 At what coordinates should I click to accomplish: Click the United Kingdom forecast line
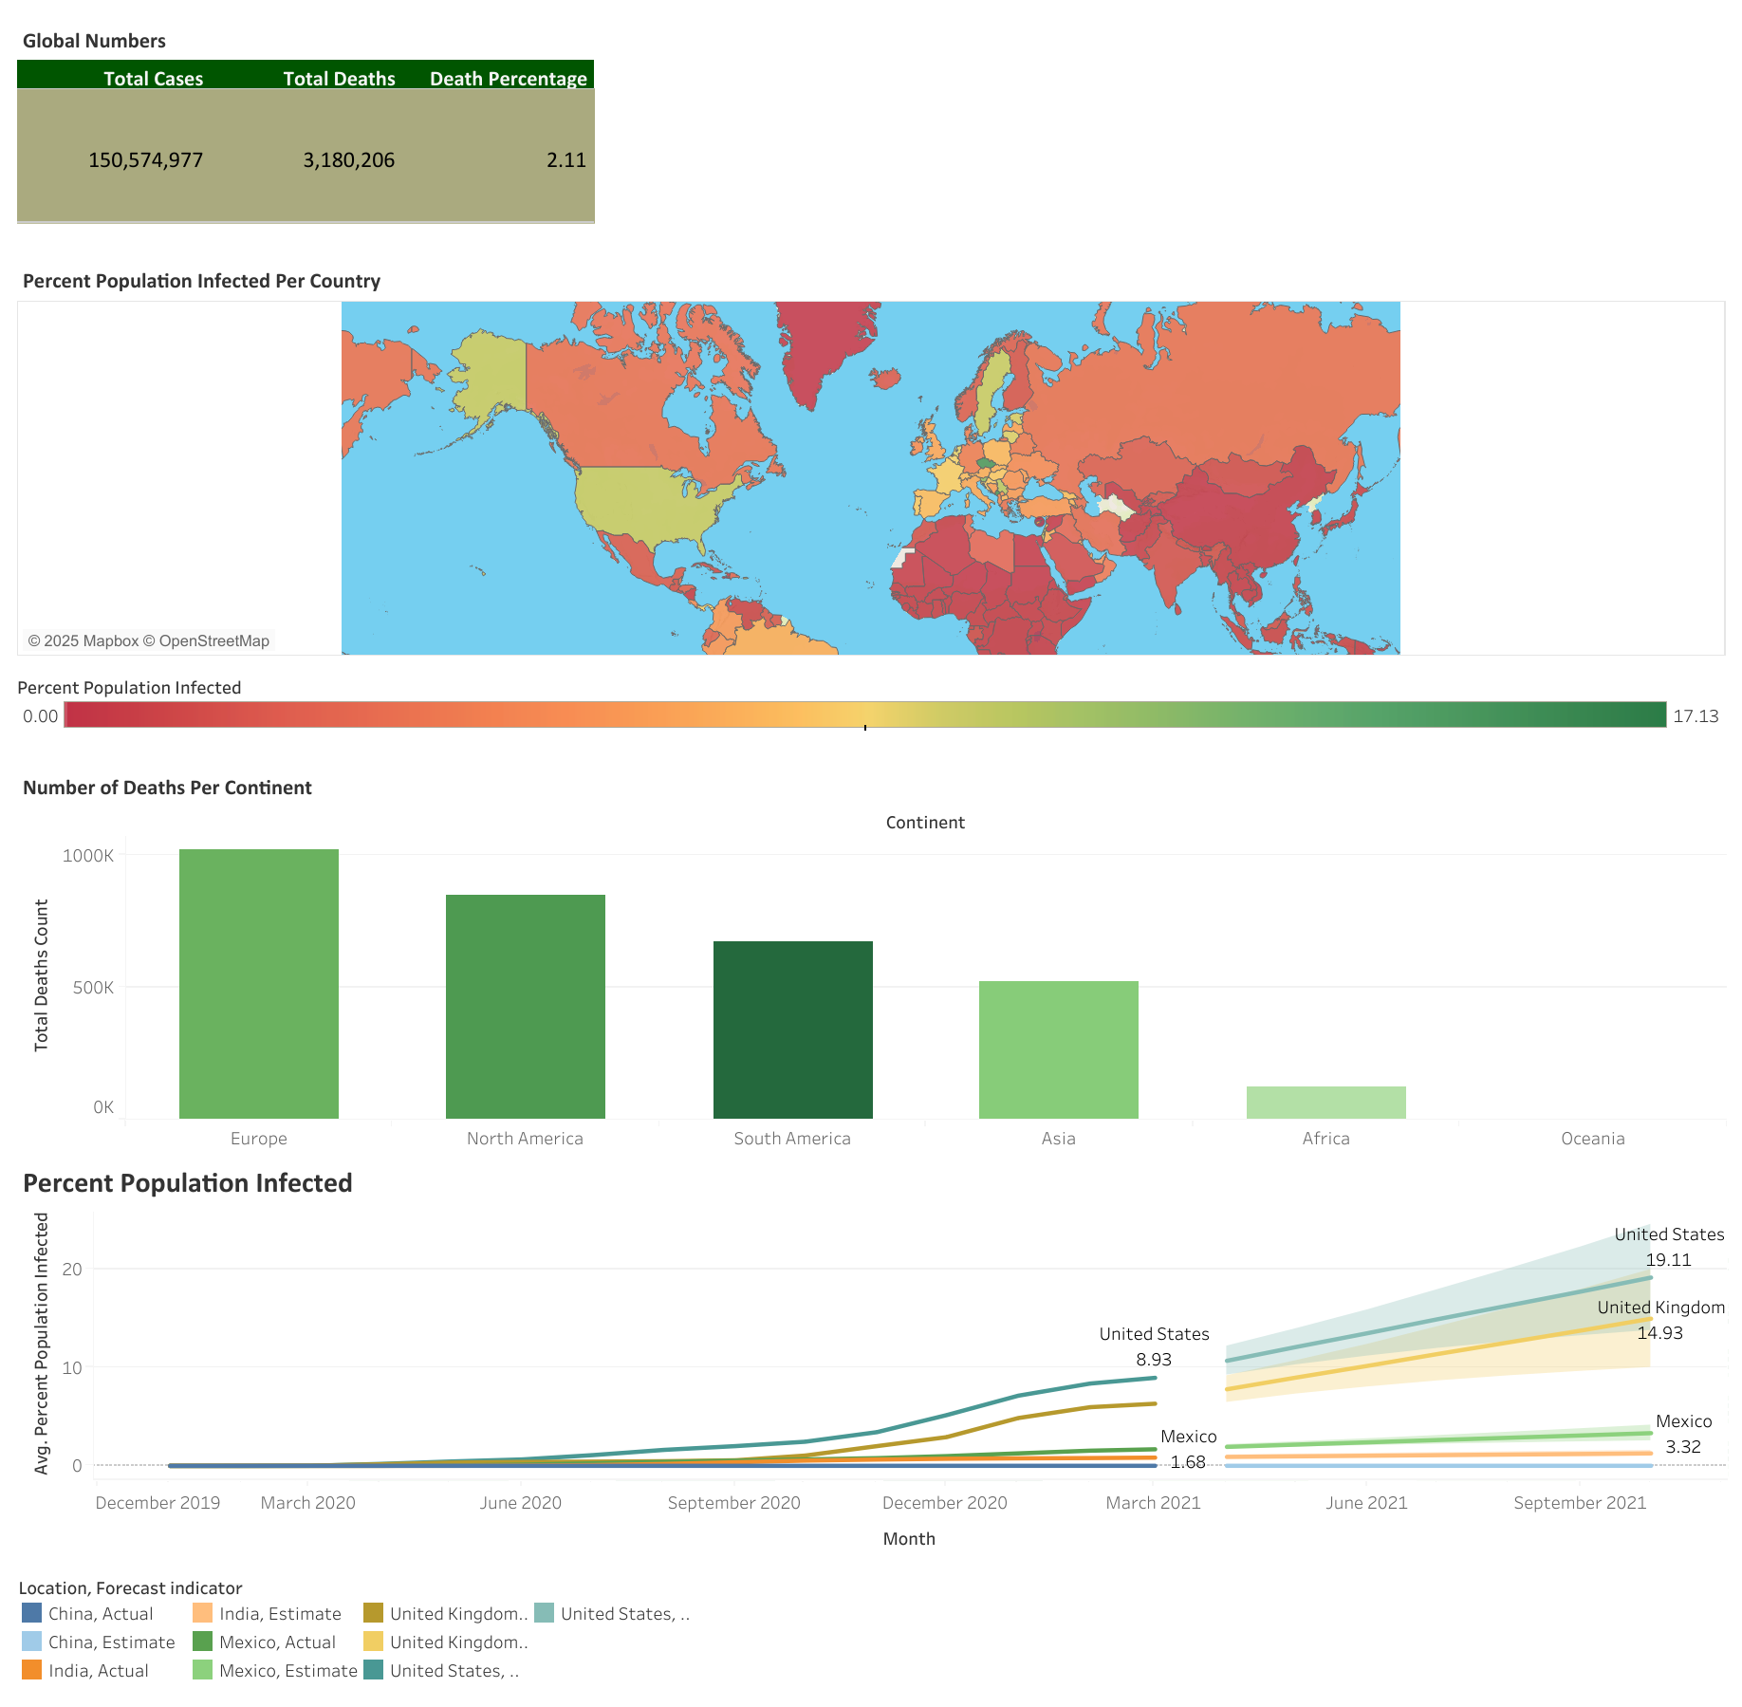click(1439, 1354)
